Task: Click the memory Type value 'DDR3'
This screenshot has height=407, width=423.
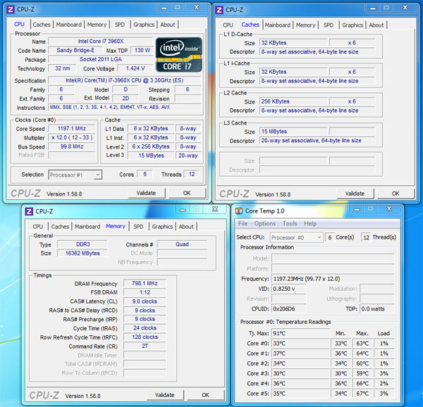Action: [82, 244]
